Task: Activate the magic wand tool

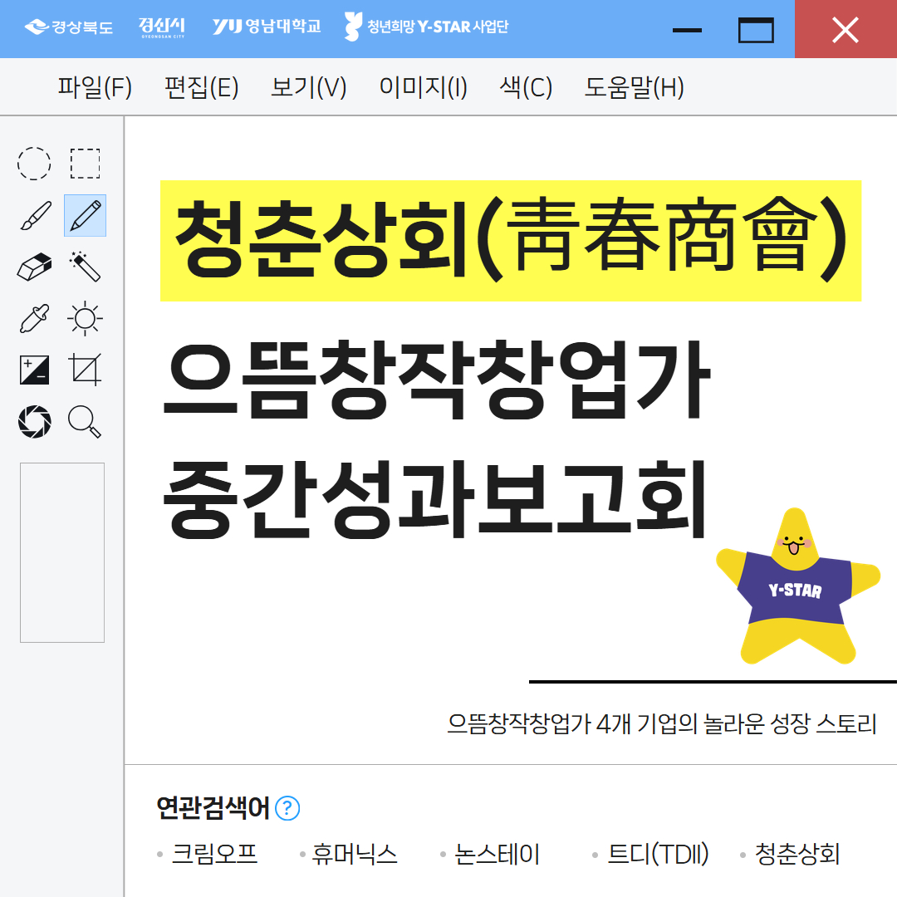Action: click(x=85, y=267)
